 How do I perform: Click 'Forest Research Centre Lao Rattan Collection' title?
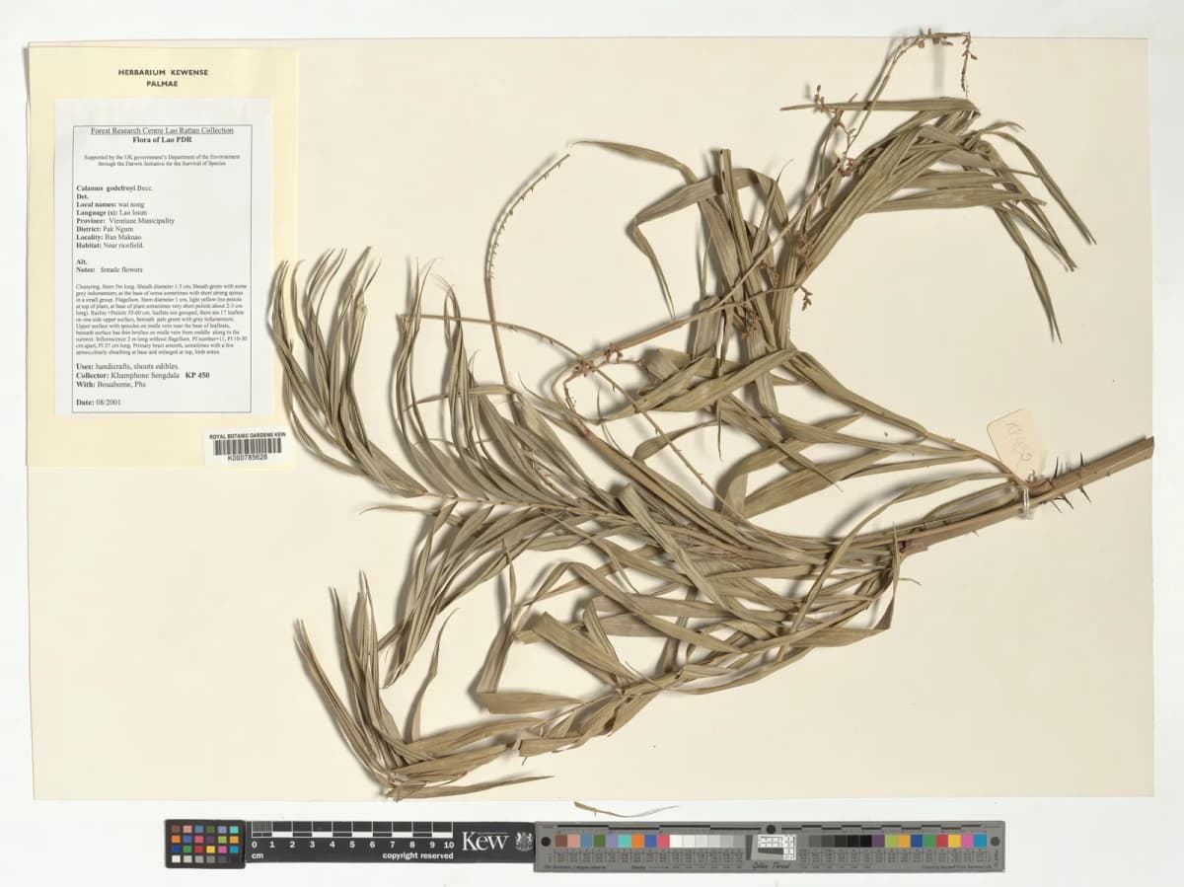tap(162, 130)
